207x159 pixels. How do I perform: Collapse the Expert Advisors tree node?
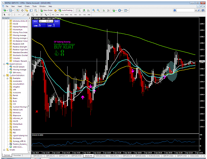[x=4, y=64]
